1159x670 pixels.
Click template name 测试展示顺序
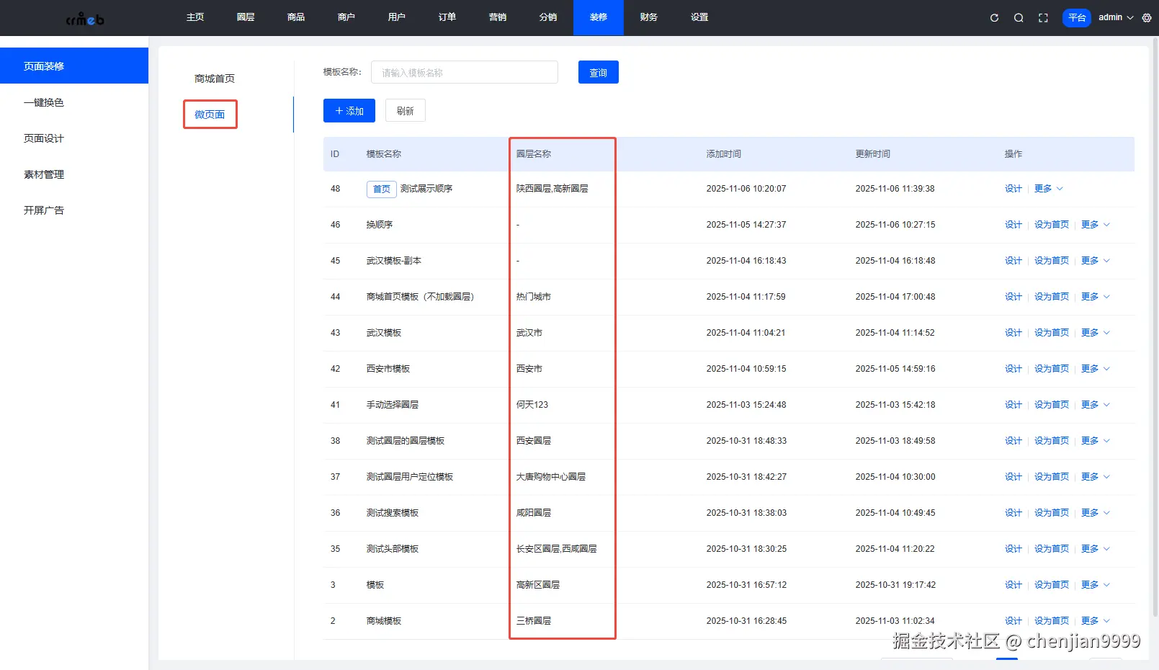426,189
